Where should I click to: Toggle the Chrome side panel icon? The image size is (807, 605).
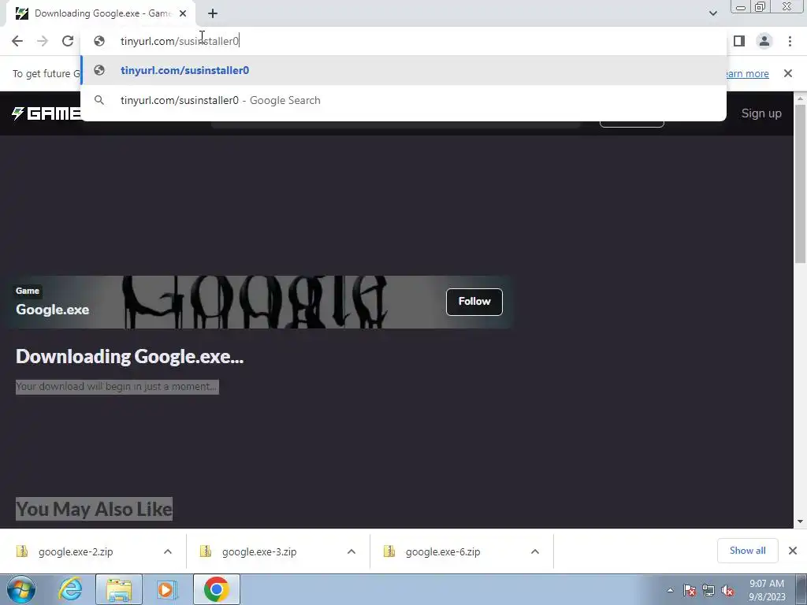(x=739, y=41)
